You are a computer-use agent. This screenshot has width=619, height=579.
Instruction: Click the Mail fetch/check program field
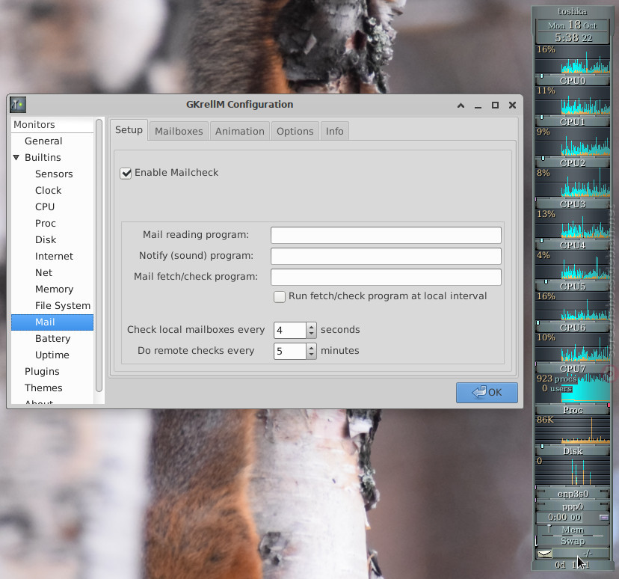click(x=386, y=277)
